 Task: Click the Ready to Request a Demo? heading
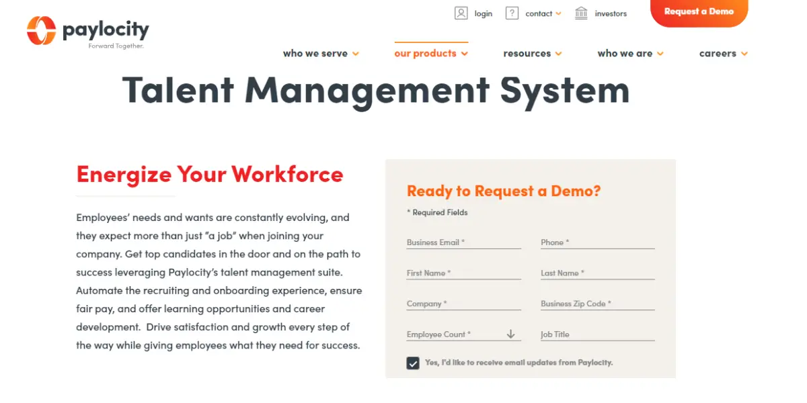[x=504, y=191]
